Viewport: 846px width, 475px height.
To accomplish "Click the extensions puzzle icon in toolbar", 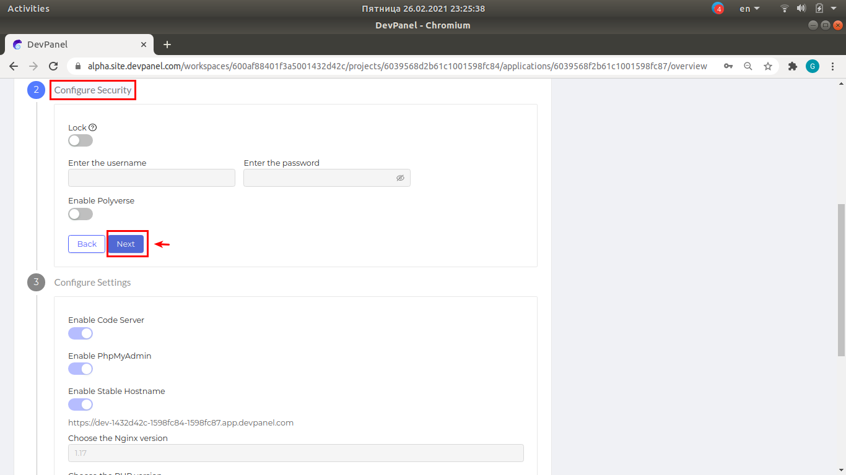I will 793,66.
